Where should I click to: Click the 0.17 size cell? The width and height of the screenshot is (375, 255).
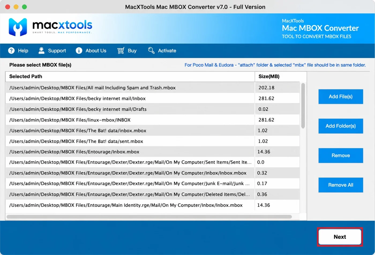[x=277, y=184]
